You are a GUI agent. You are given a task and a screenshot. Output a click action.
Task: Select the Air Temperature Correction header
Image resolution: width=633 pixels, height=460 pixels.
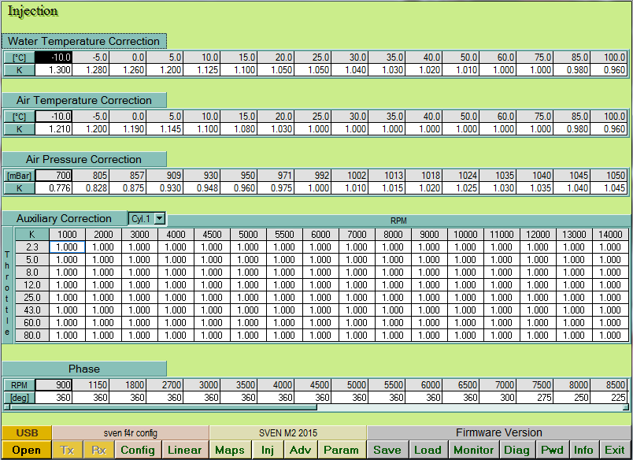[84, 100]
